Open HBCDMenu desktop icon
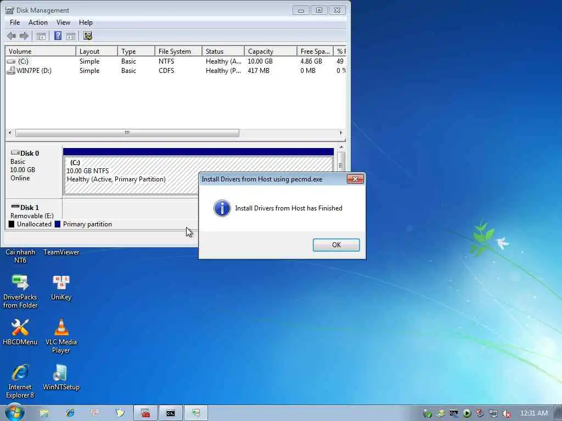Viewport: 562px width, 421px height. click(20, 332)
